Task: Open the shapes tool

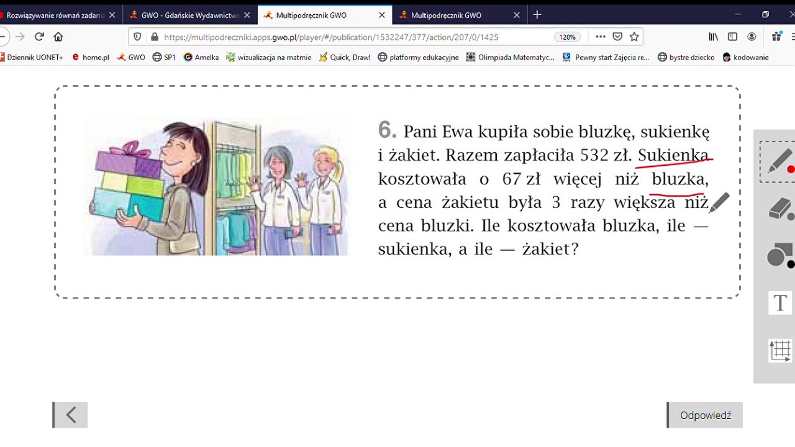Action: 781,256
